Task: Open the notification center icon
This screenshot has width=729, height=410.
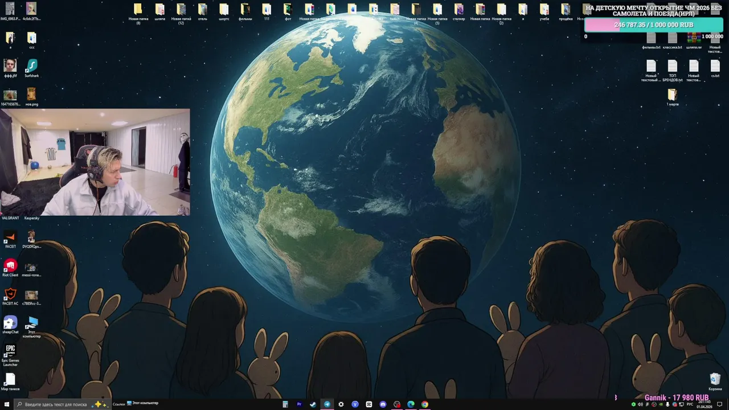Action: pos(719,404)
